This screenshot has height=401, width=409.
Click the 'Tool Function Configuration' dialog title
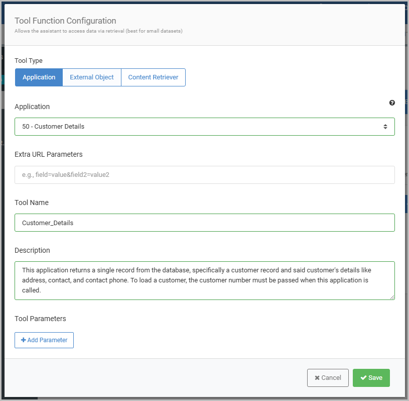click(x=65, y=21)
